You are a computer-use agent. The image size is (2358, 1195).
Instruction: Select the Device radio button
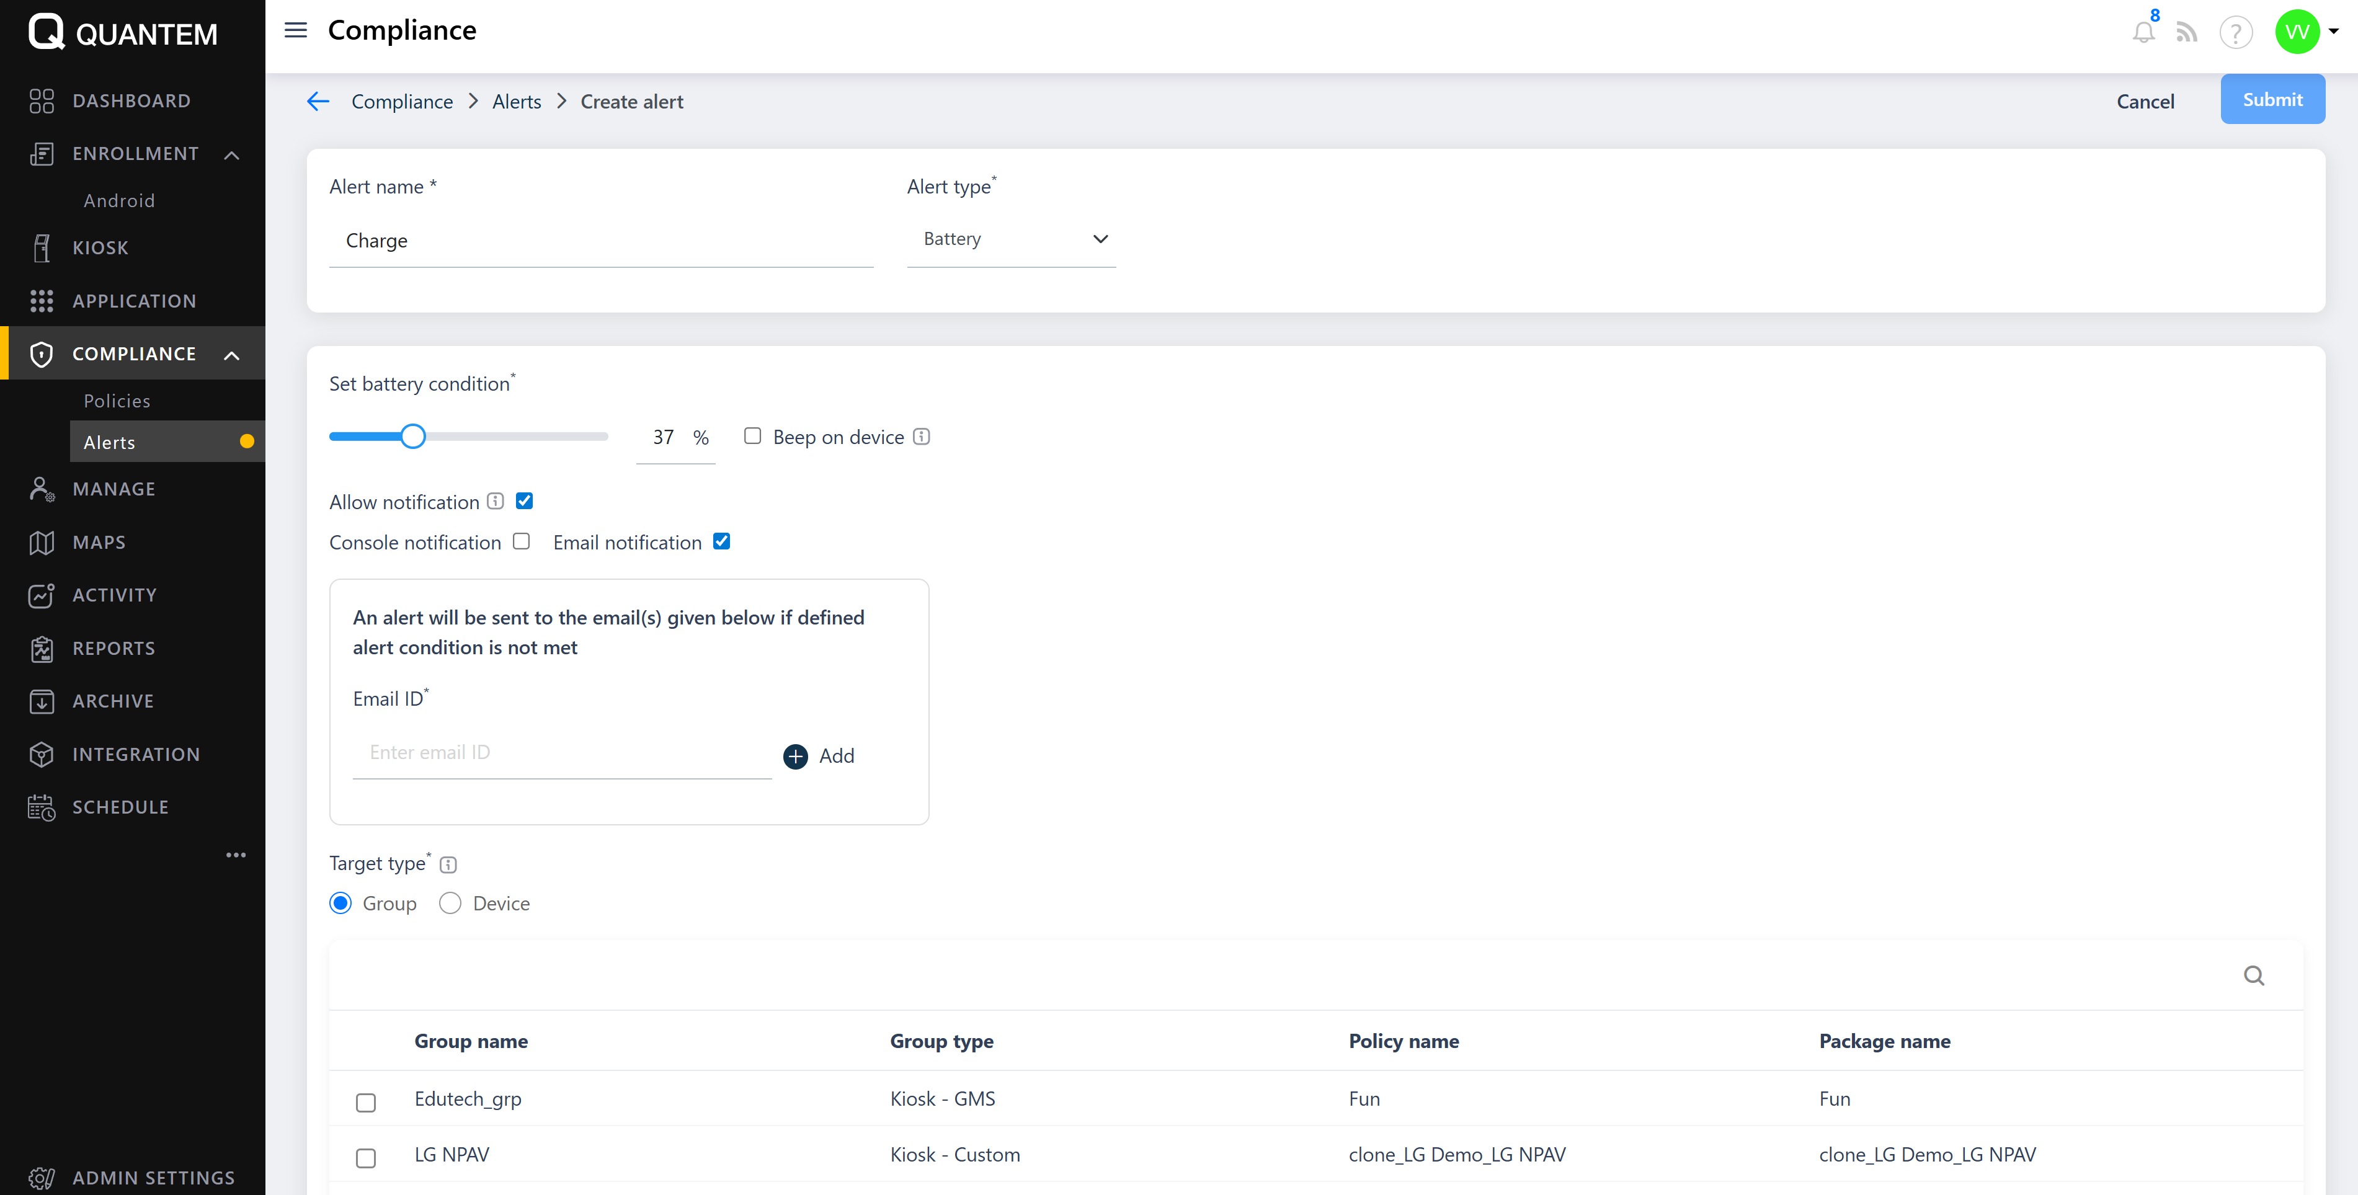coord(450,904)
